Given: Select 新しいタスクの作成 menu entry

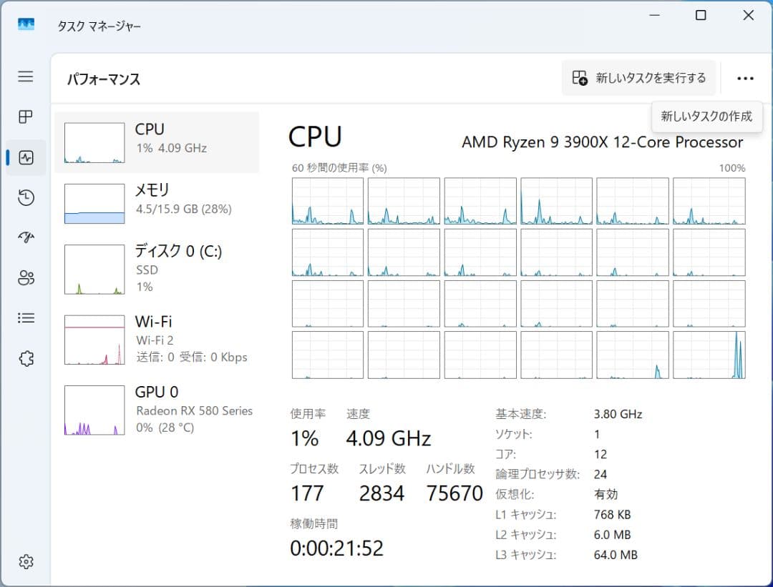Looking at the screenshot, I should click(706, 116).
